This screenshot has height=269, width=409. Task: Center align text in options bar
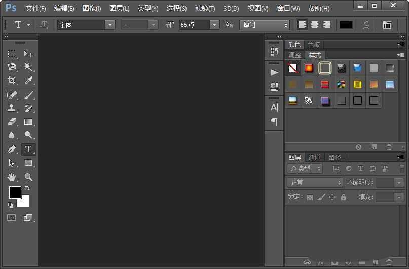pos(315,25)
